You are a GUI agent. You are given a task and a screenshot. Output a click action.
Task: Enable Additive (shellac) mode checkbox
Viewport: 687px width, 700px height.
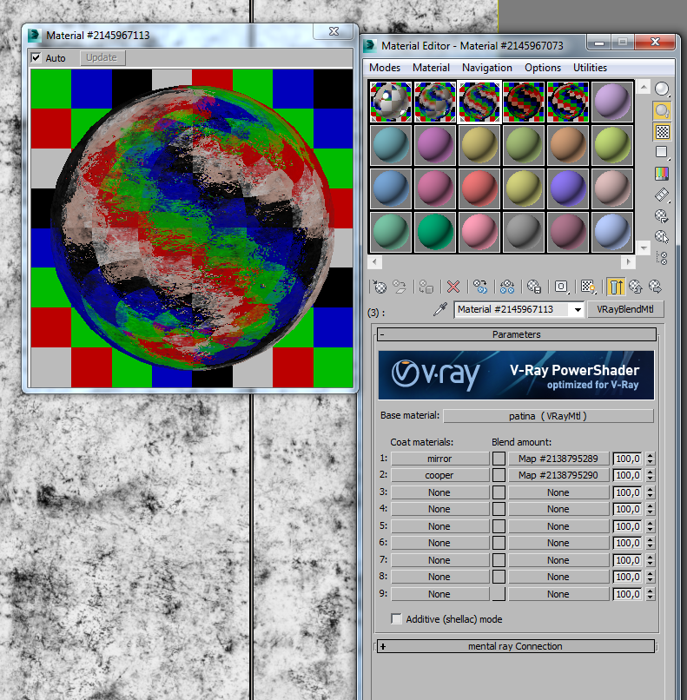pyautogui.click(x=396, y=618)
